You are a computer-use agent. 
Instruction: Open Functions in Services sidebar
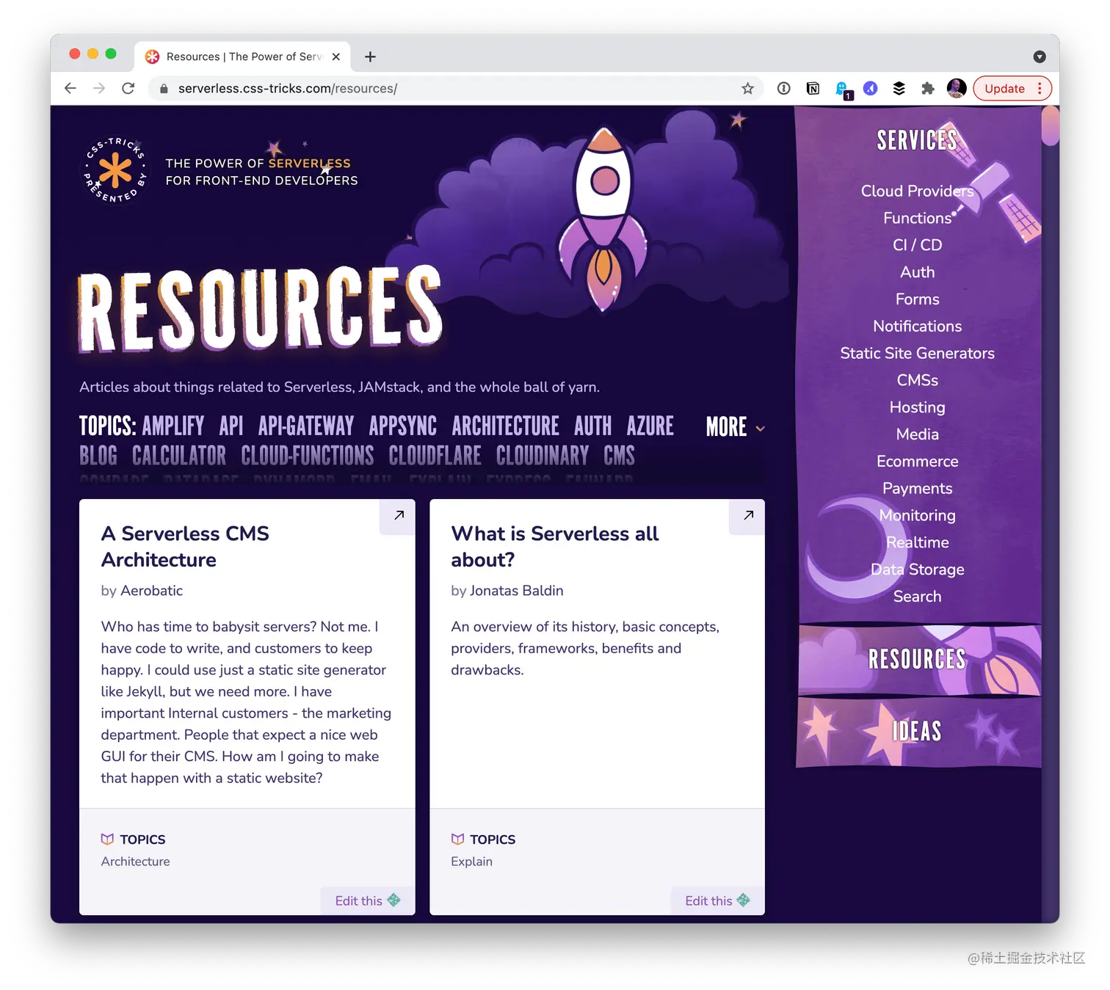point(918,218)
